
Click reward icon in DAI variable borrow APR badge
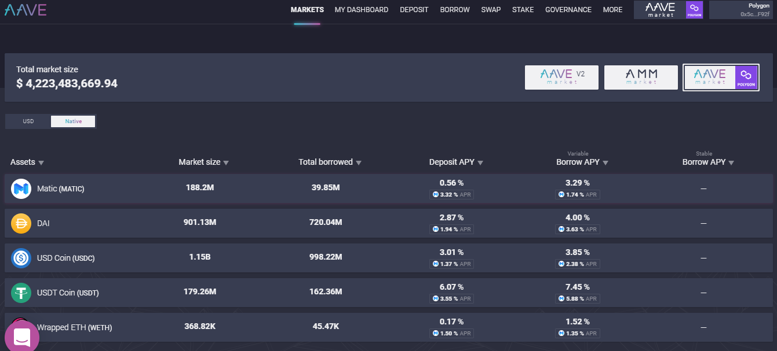tap(561, 230)
